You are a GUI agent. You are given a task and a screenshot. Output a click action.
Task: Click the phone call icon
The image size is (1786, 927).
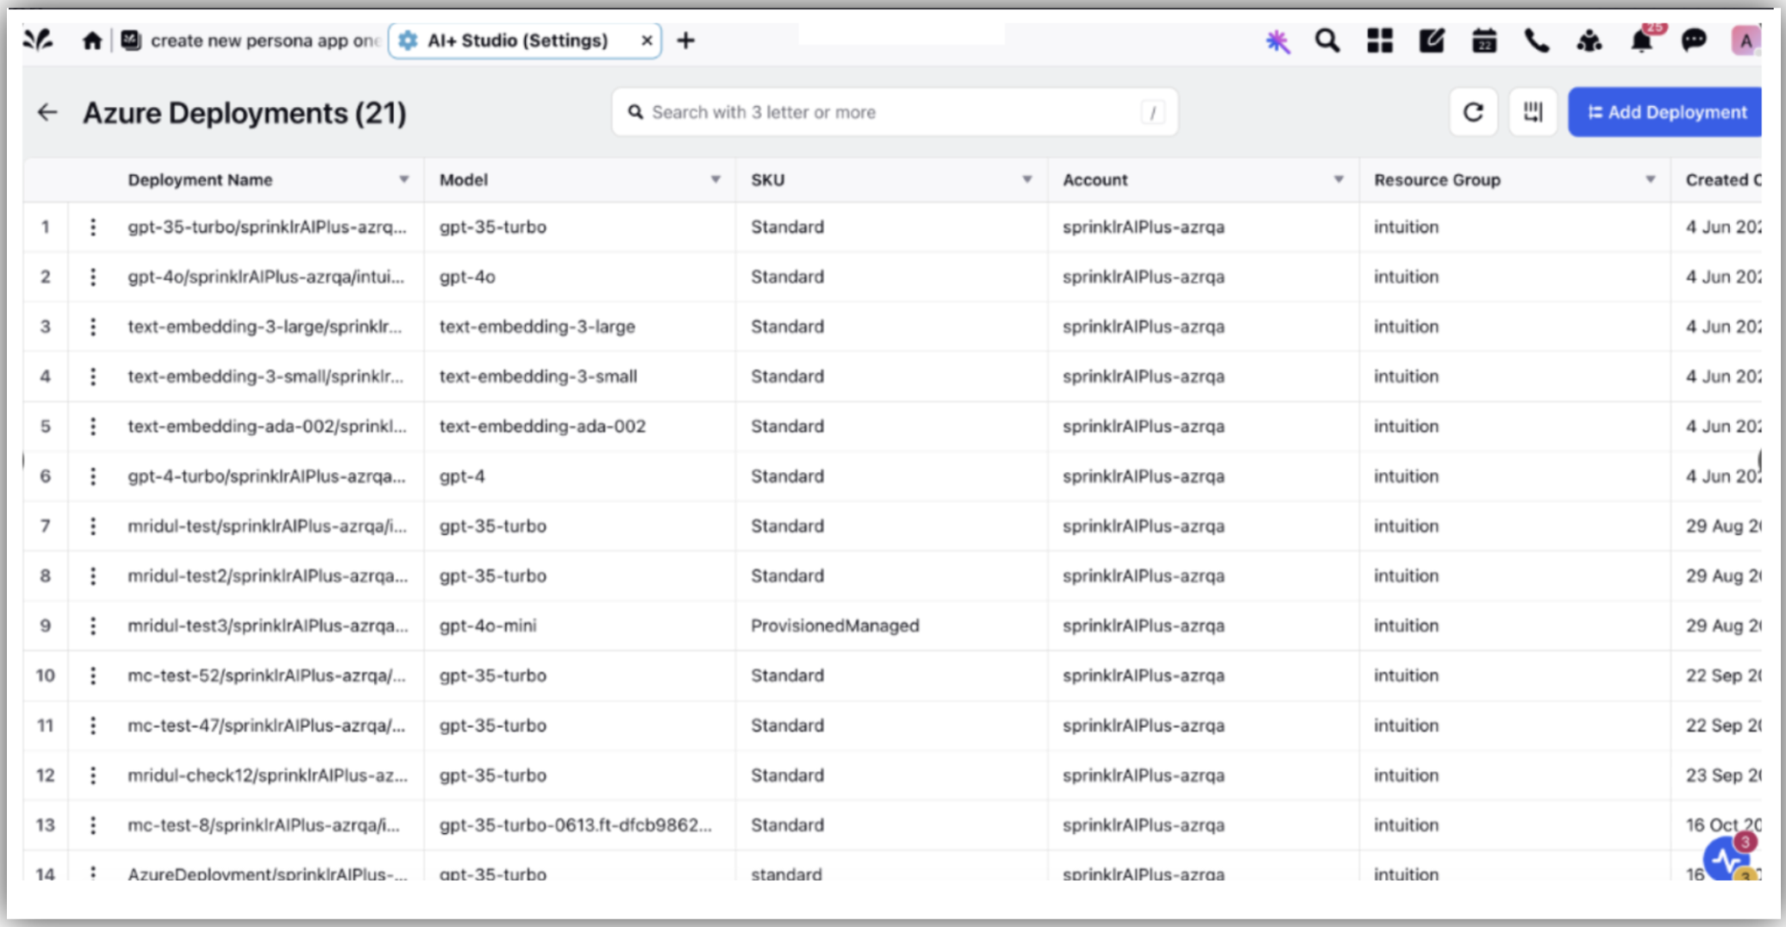click(1537, 40)
